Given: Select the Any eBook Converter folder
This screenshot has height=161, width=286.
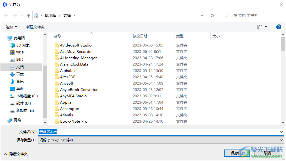Looking at the screenshot, I should [76, 89].
